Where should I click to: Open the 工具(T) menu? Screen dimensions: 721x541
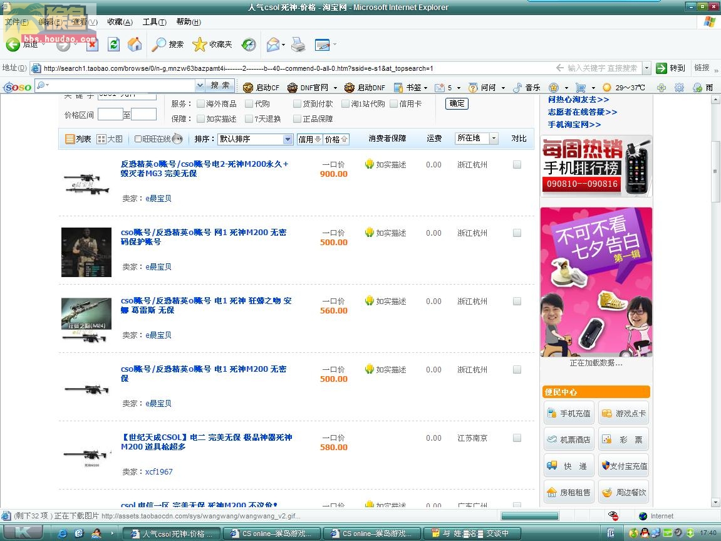(x=155, y=21)
